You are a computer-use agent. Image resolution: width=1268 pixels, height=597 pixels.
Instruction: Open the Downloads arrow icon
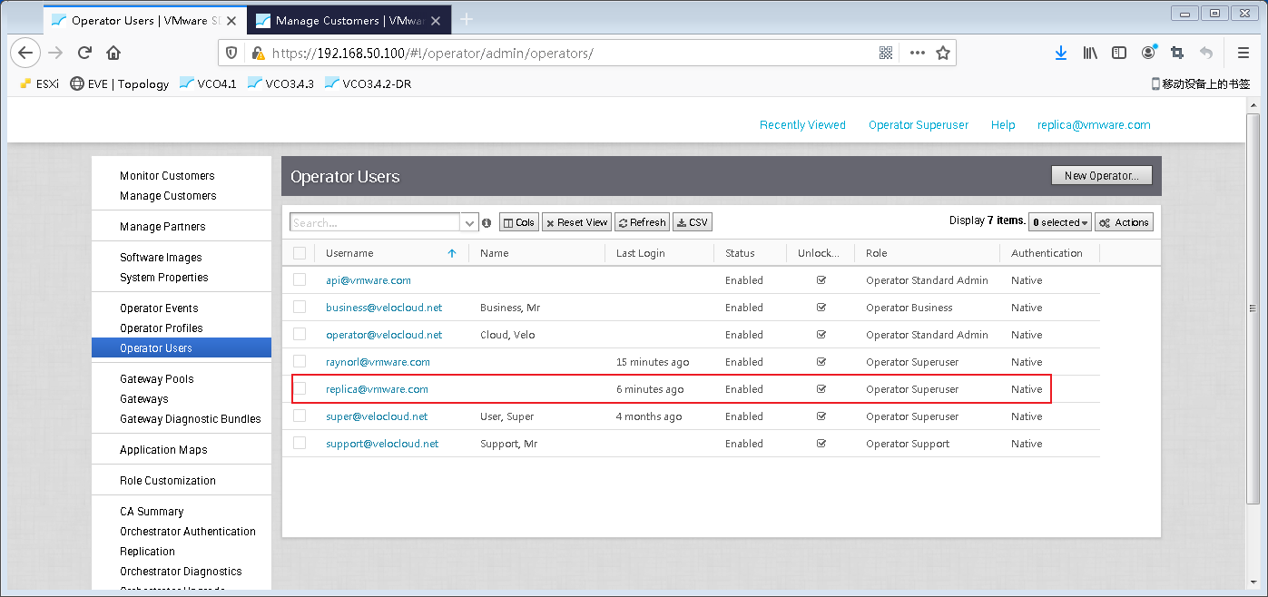1061,53
